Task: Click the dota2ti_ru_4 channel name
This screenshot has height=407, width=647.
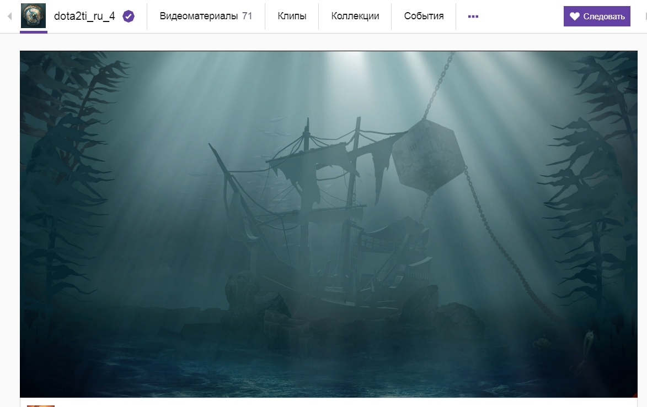Action: [x=84, y=17]
